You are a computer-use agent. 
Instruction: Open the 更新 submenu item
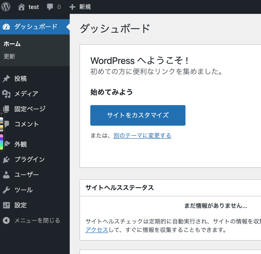9,56
